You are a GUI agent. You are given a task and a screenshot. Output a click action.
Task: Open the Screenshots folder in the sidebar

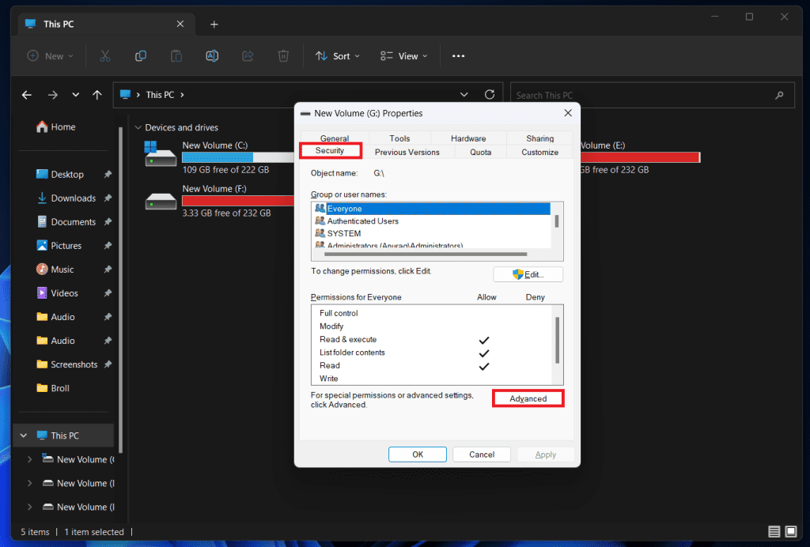click(x=76, y=364)
